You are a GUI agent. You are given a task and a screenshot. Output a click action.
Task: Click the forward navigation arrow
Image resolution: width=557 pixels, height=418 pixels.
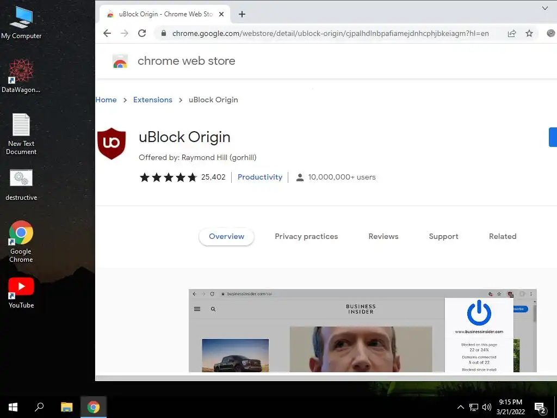(125, 33)
